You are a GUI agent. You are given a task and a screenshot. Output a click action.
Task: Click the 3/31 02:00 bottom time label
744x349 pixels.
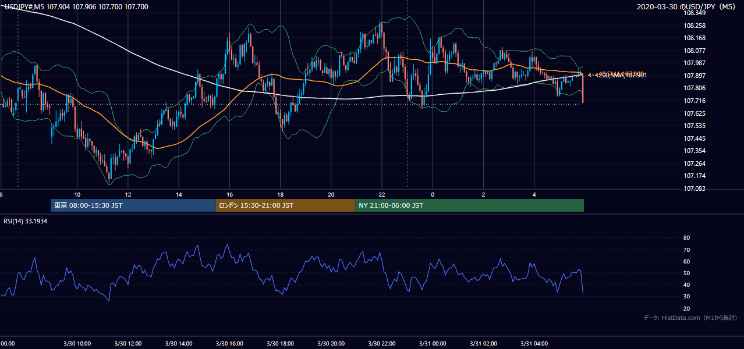click(x=483, y=343)
